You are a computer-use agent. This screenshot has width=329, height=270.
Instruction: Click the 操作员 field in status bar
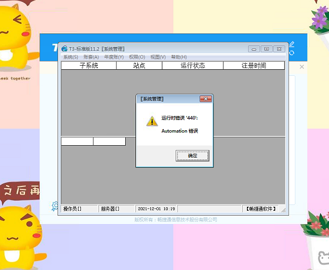(x=79, y=208)
